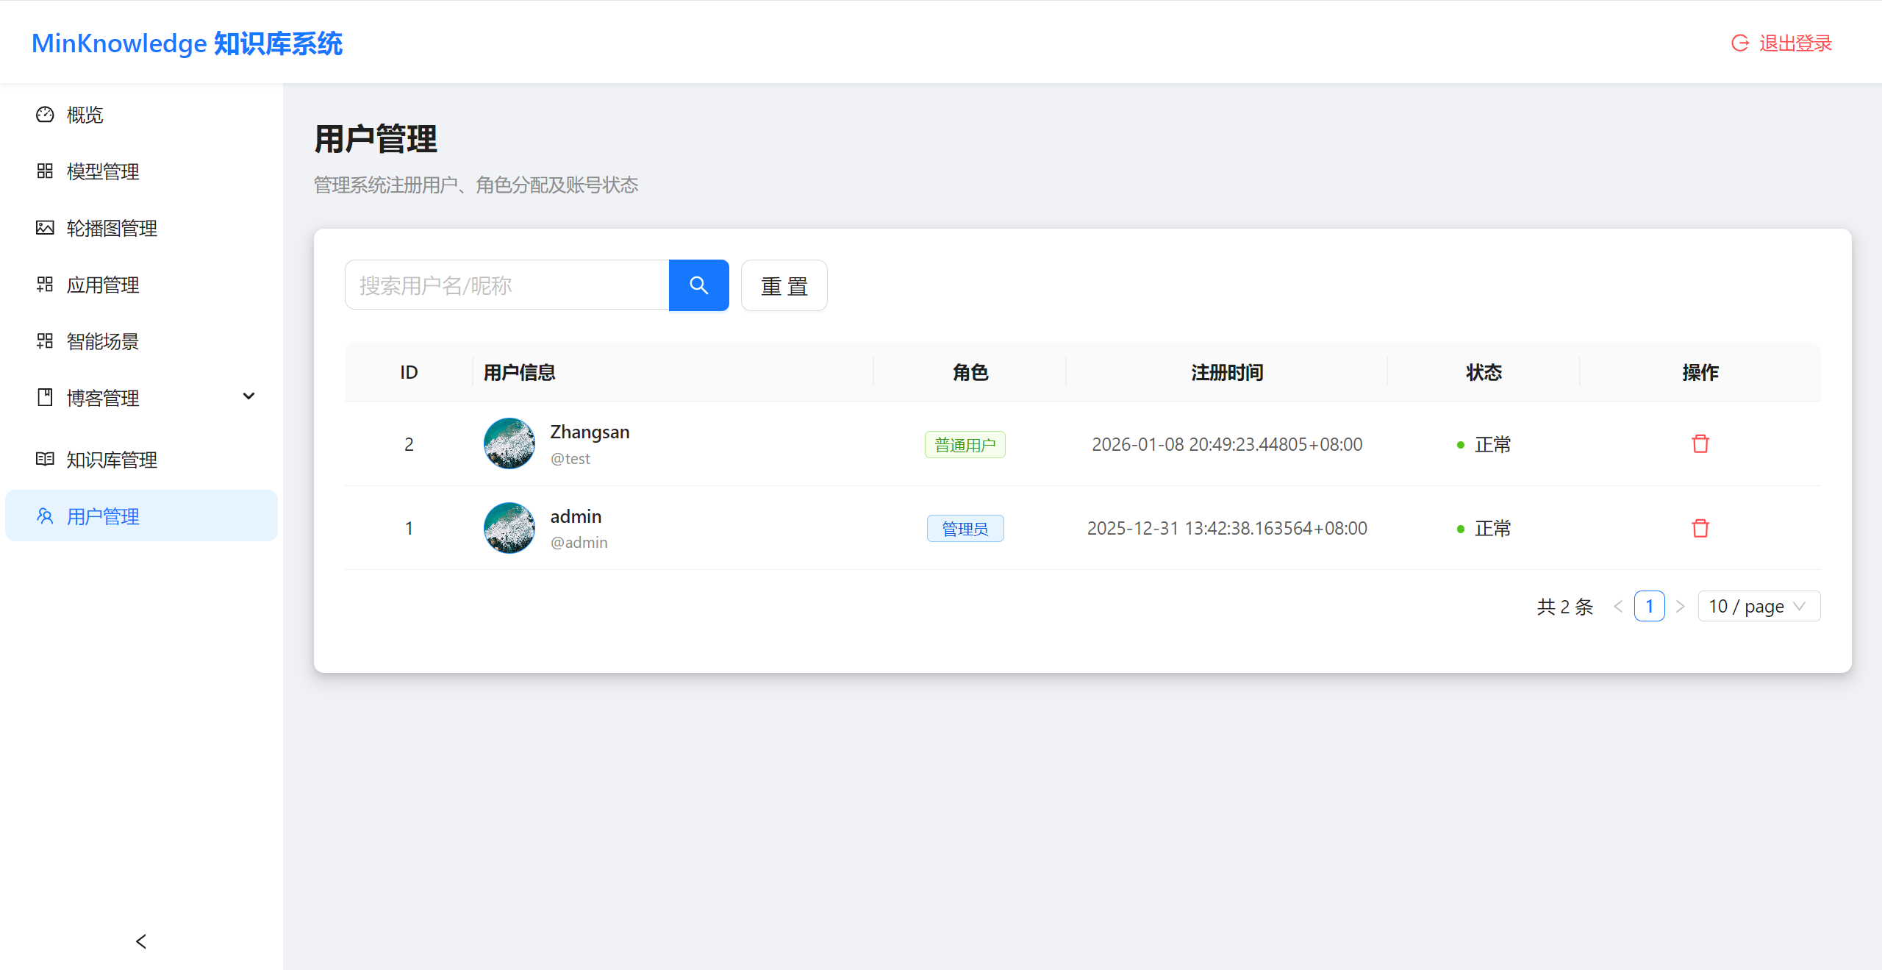The width and height of the screenshot is (1882, 970).
Task: Collapse the sidebar with bottom chevron
Action: point(140,941)
